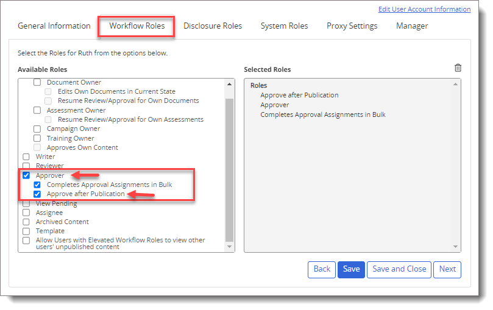Open the Proxy Settings tab

coord(352,26)
